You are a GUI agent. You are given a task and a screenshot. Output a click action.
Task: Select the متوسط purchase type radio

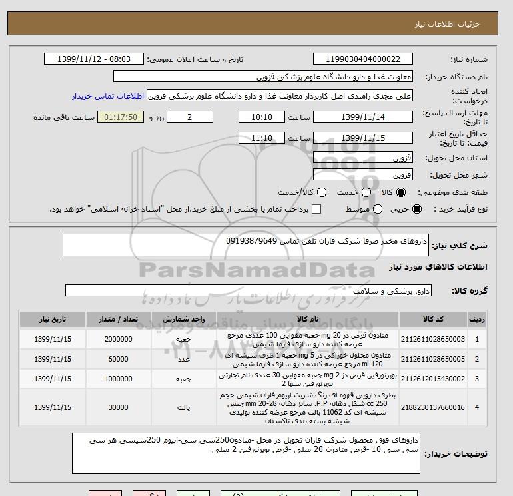[378, 209]
